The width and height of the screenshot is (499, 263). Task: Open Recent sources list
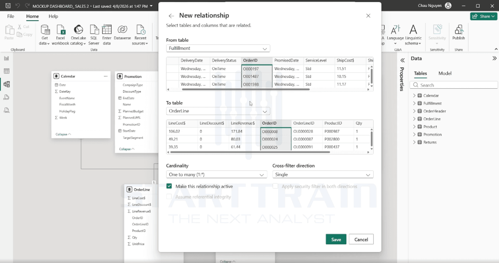tap(140, 35)
